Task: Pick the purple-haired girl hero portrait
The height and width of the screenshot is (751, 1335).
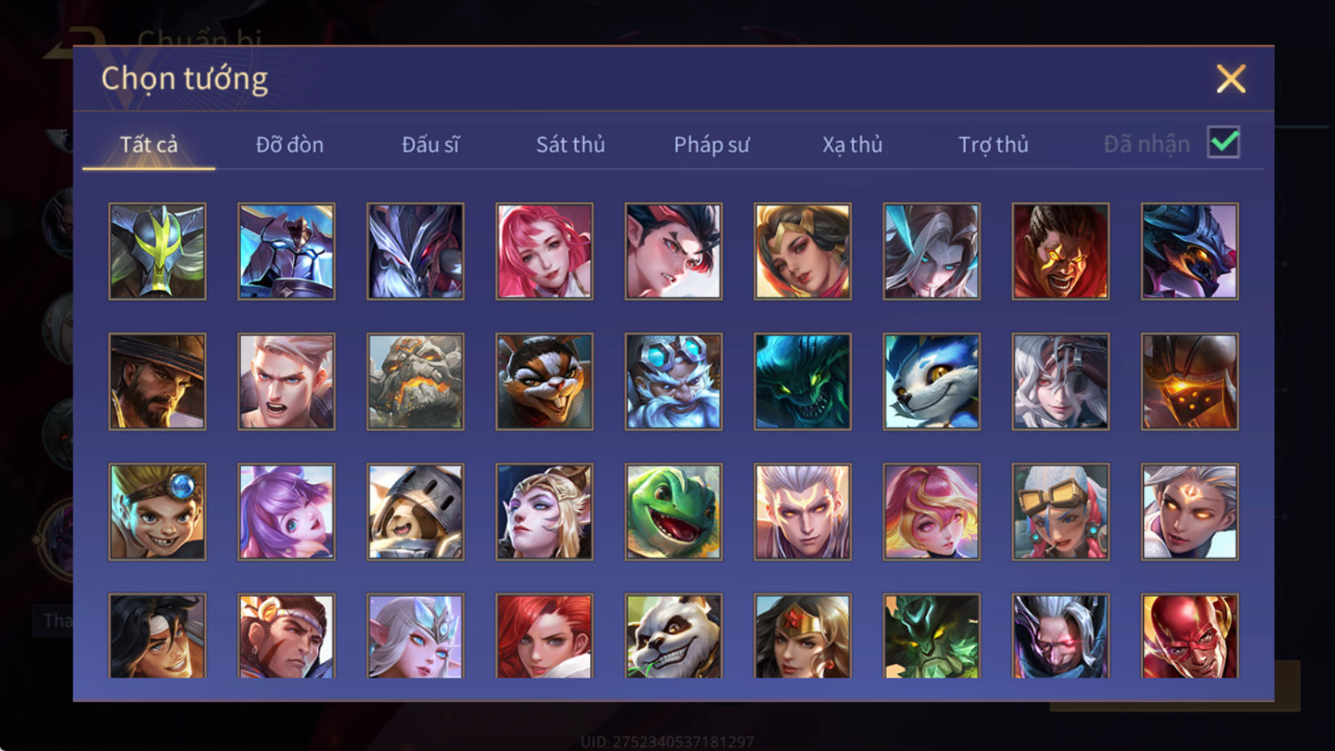Action: pyautogui.click(x=286, y=512)
